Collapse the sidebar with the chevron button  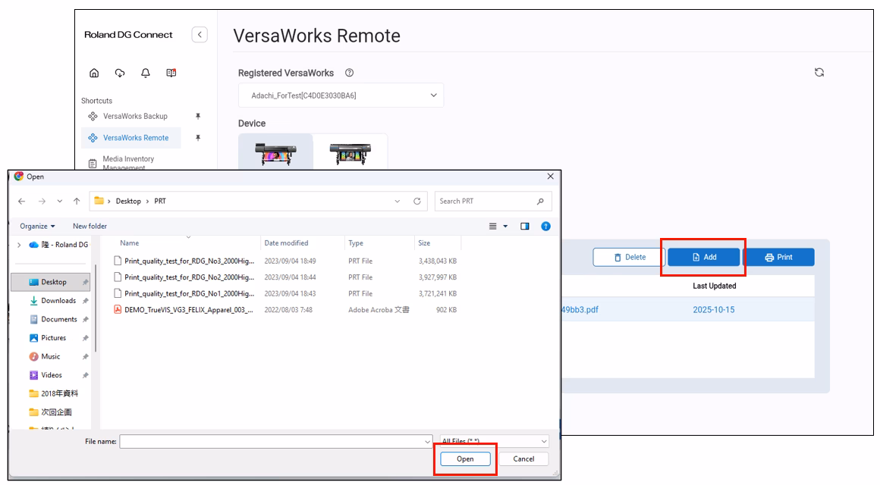click(x=200, y=35)
